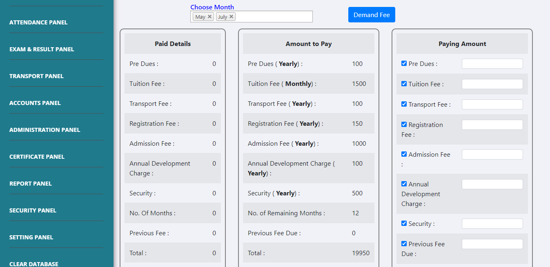Select Certificate Panel in the sidebar
550x267 pixels.
tap(37, 157)
